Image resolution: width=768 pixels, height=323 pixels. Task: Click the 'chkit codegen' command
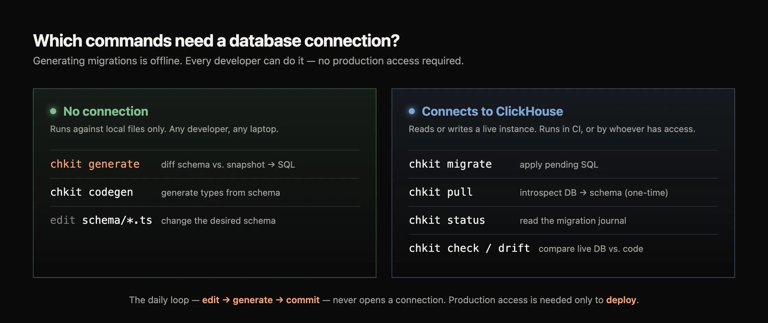[92, 192]
